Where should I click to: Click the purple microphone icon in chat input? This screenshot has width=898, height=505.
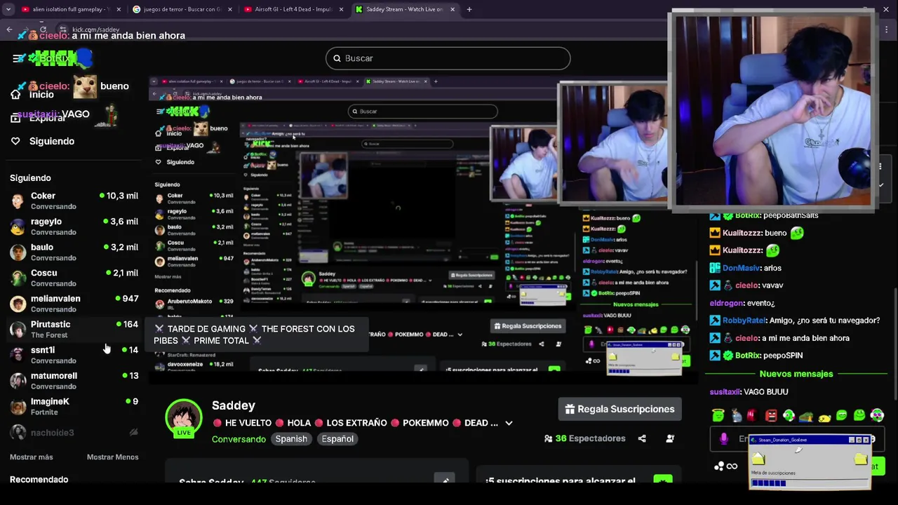tap(724, 439)
